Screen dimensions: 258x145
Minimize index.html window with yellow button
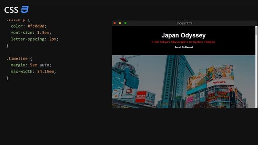click(120, 23)
